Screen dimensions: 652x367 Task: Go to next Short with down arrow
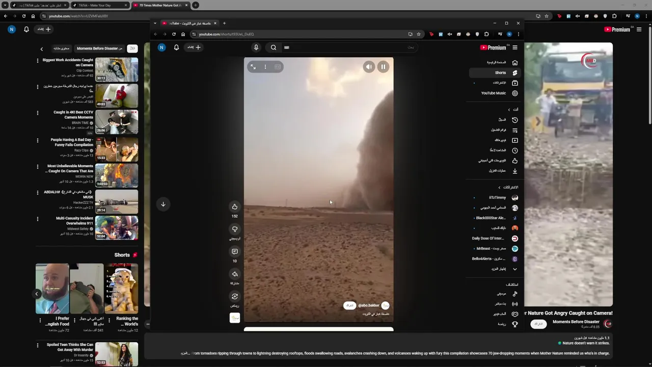163,204
